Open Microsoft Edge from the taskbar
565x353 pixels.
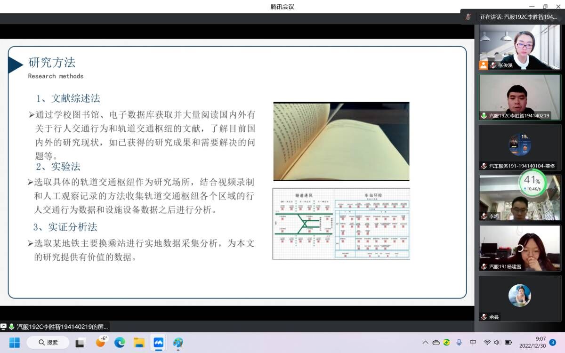click(120, 342)
